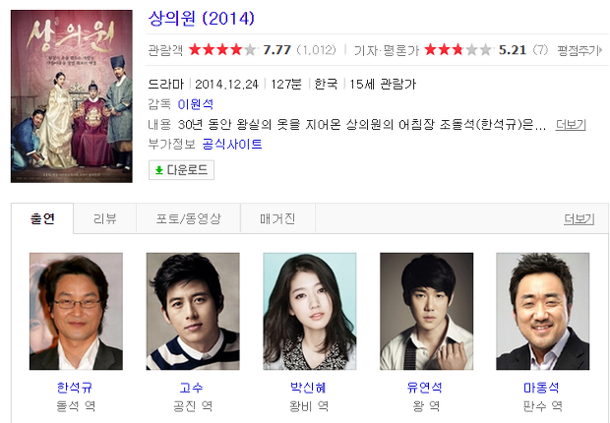The height and width of the screenshot is (423, 610).
Task: Click 더보기 link in the tab bar
Action: [x=579, y=219]
